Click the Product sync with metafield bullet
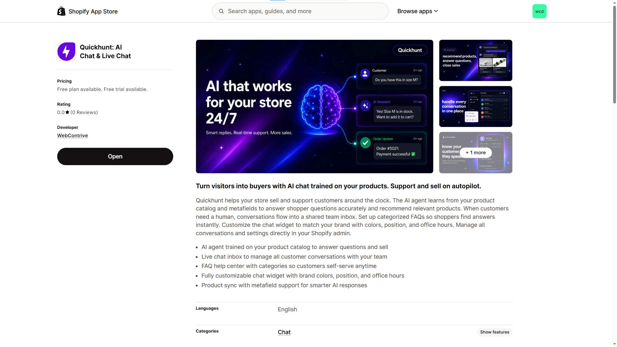Screen dimensions: 617x347 (284, 285)
